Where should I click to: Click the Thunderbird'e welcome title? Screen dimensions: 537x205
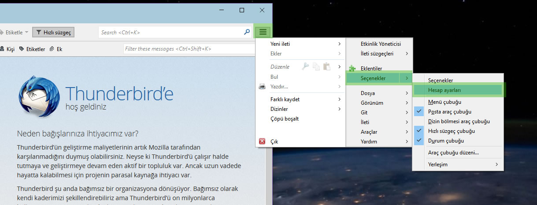[x=119, y=94]
